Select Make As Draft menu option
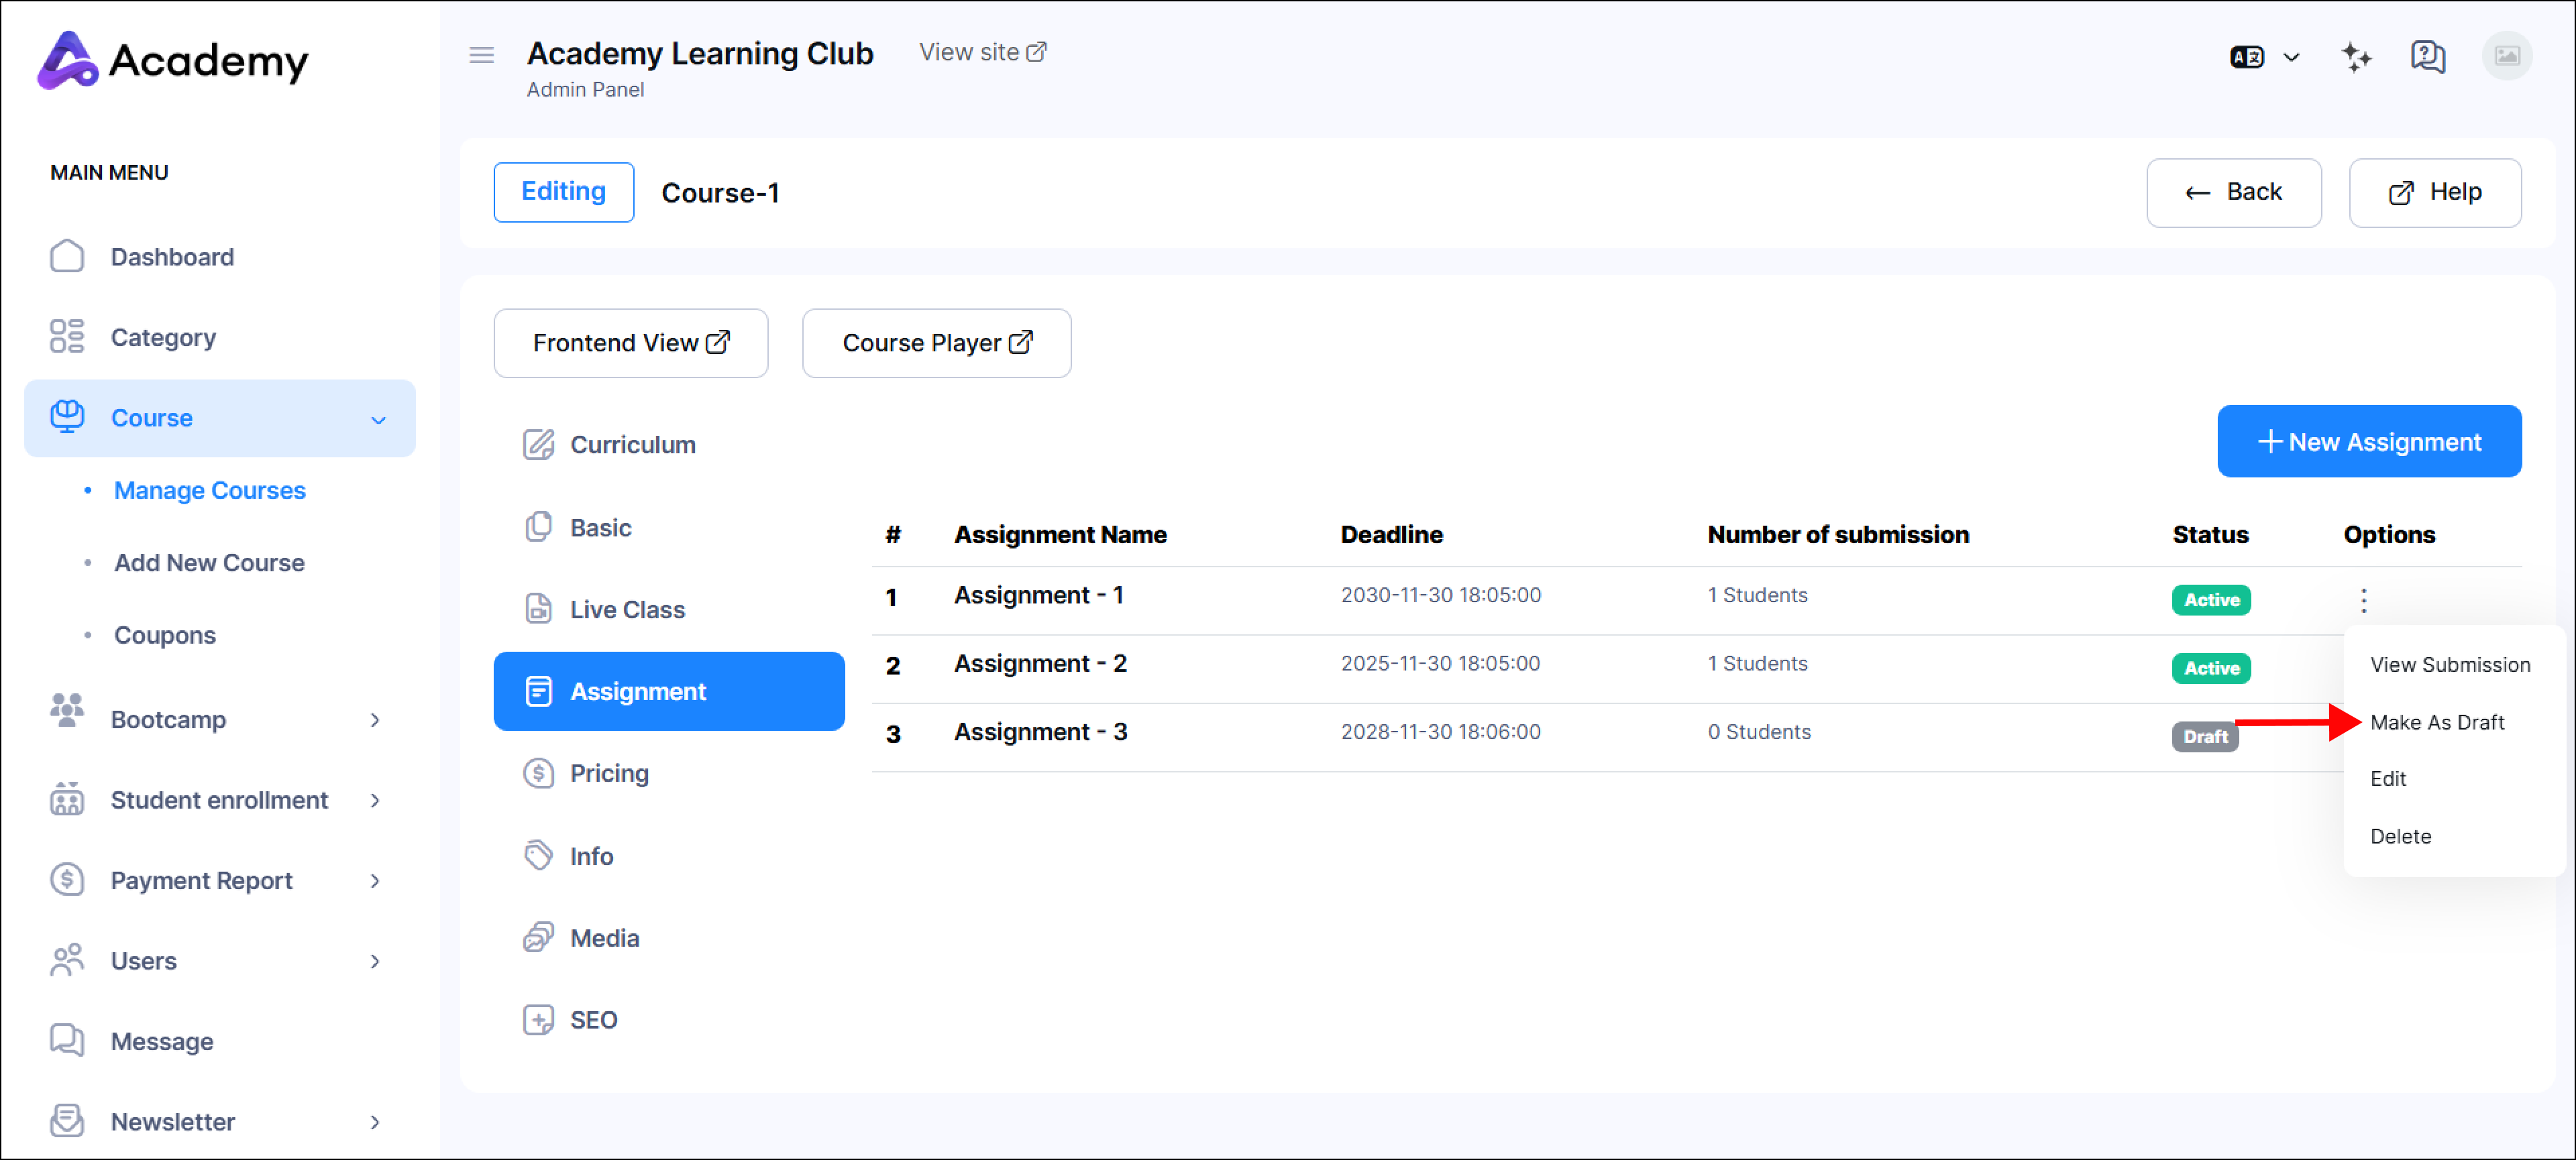 tap(2436, 721)
